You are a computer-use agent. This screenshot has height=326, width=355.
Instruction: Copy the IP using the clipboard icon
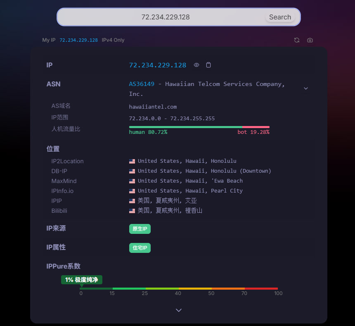[x=208, y=65]
